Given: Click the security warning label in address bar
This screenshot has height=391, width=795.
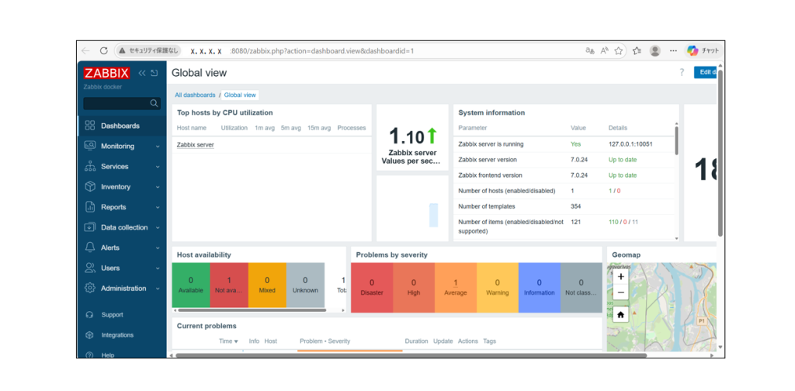Looking at the screenshot, I should [148, 50].
